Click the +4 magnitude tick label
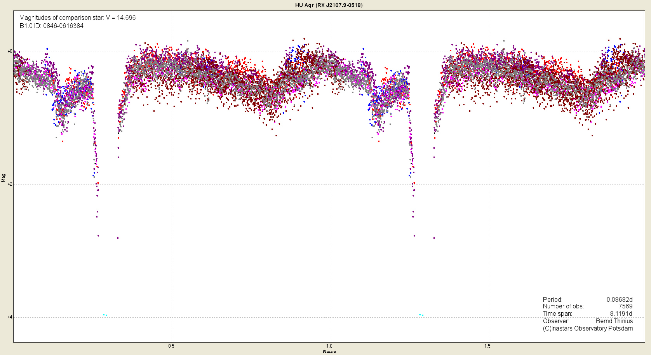This screenshot has width=651, height=355. (x=10, y=317)
